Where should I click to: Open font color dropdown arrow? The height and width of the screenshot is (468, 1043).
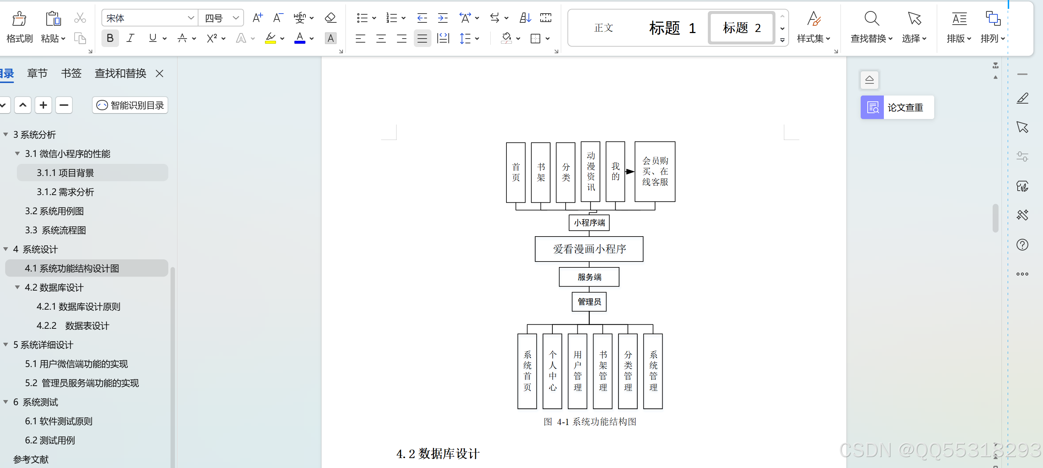(x=311, y=39)
